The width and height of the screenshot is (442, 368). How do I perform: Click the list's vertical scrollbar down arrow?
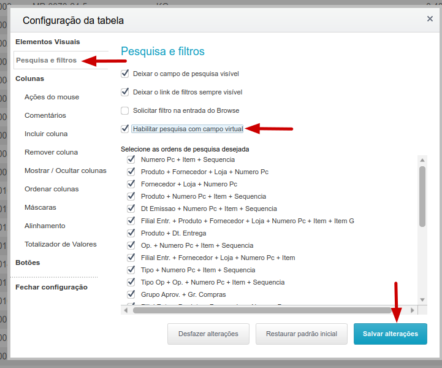tap(422, 300)
